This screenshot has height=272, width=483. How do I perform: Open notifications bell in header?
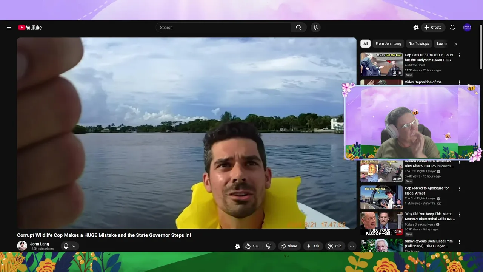452,28
